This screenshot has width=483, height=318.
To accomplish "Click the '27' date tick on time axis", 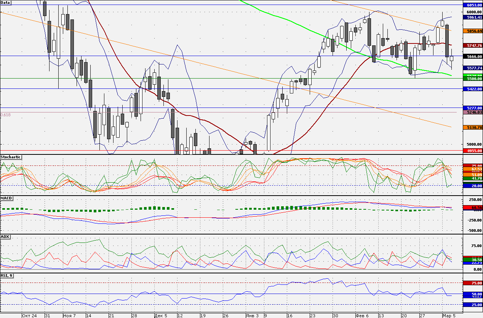I will coord(422,316).
